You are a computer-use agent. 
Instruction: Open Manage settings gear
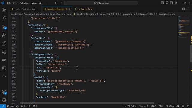pyautogui.click(x=4, y=100)
